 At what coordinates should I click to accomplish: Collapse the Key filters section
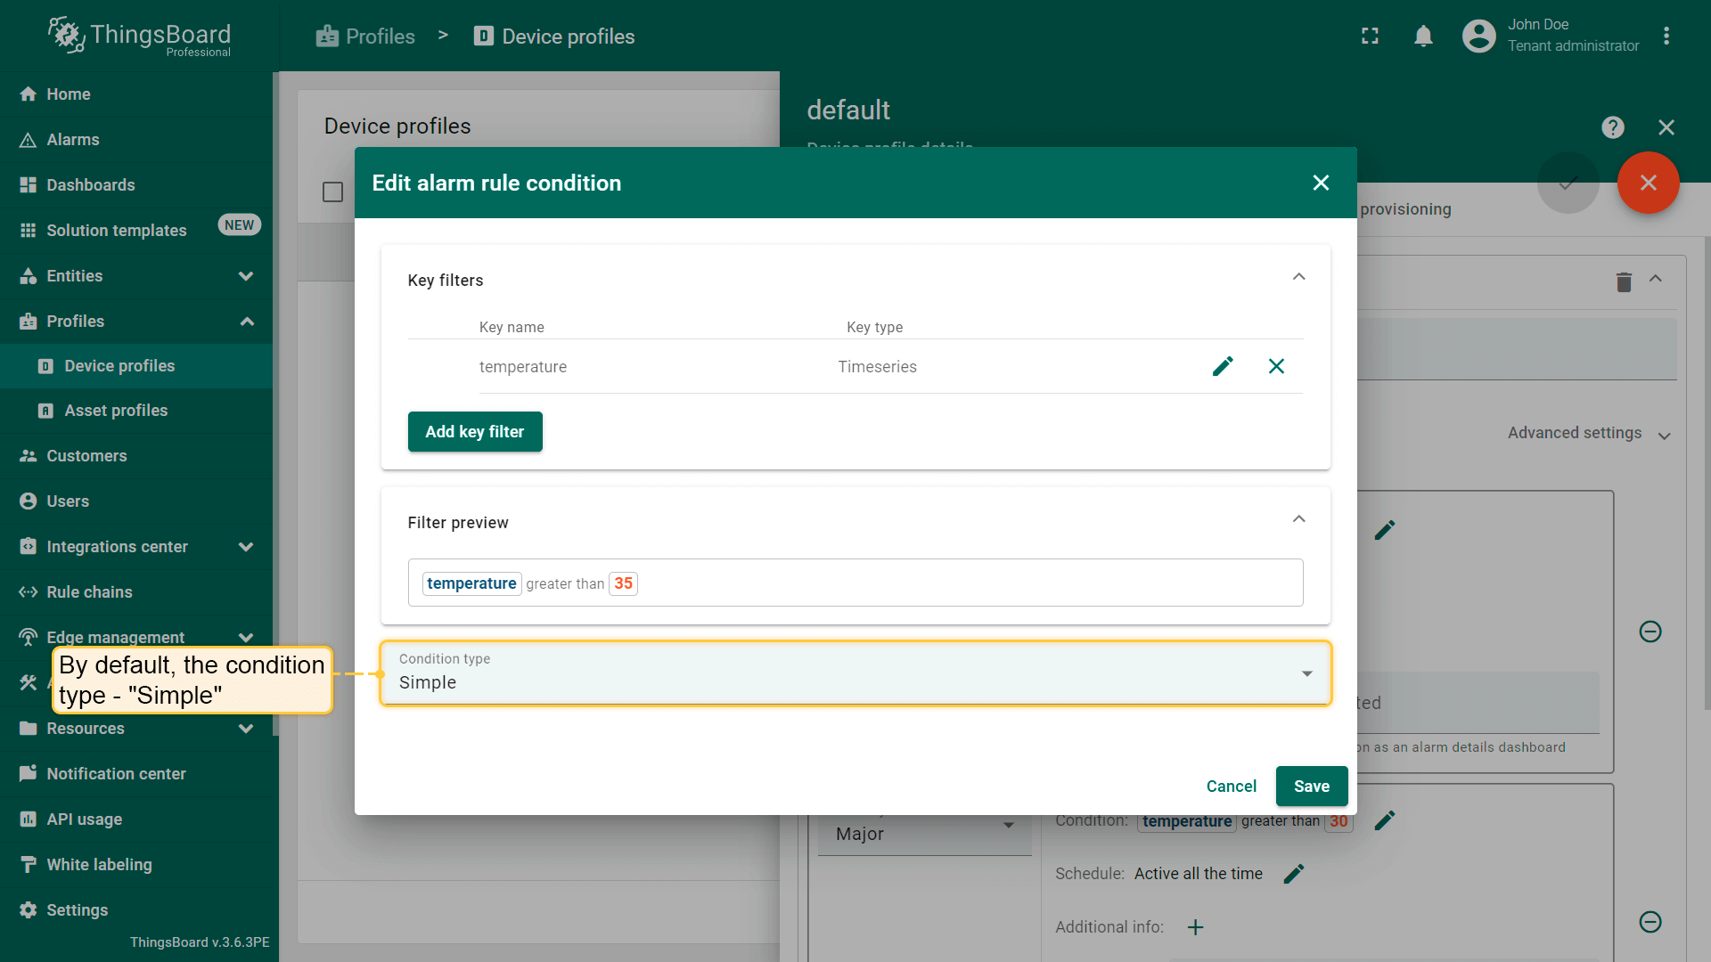[1298, 277]
